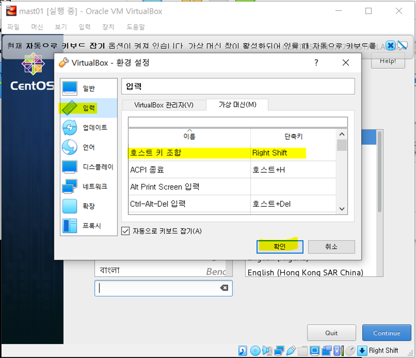The width and height of the screenshot is (416, 358).
Task: Open the 프록시 settings category
Action: tap(88, 226)
